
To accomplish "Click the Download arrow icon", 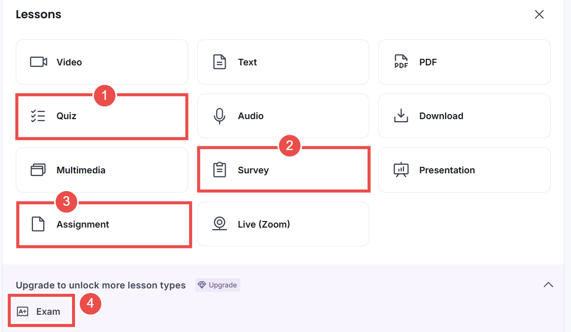I will [x=401, y=116].
